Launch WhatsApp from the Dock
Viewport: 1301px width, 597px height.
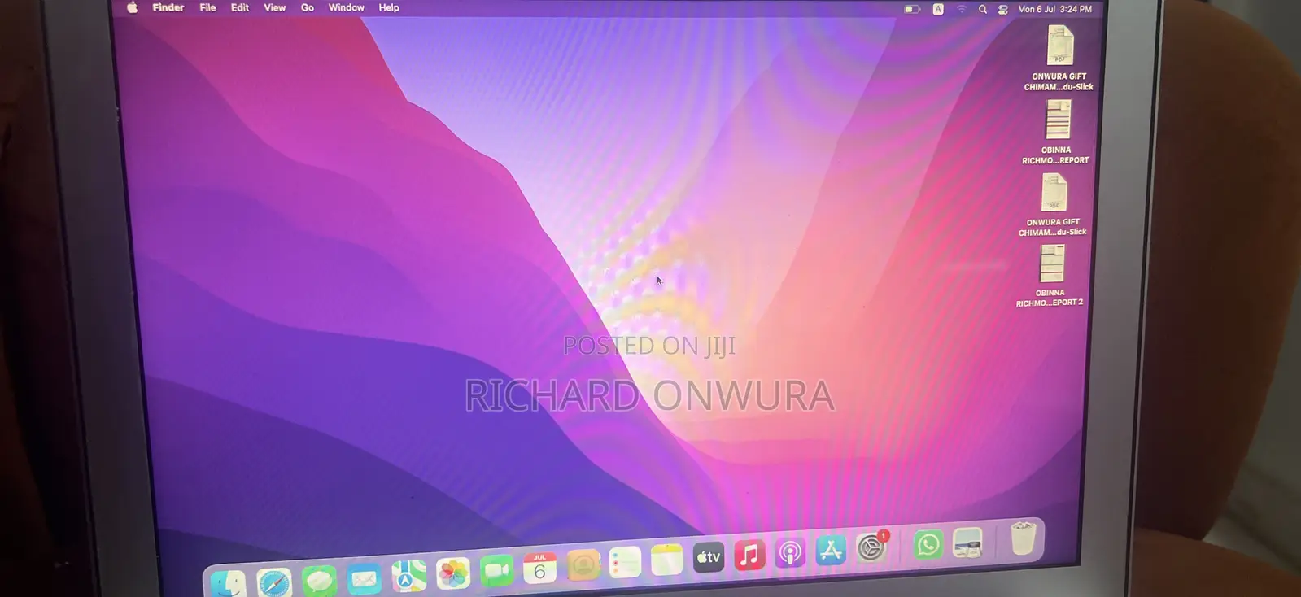tap(928, 544)
